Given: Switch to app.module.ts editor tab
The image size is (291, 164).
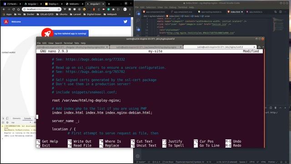Looking at the screenshot, I should pos(254,12).
